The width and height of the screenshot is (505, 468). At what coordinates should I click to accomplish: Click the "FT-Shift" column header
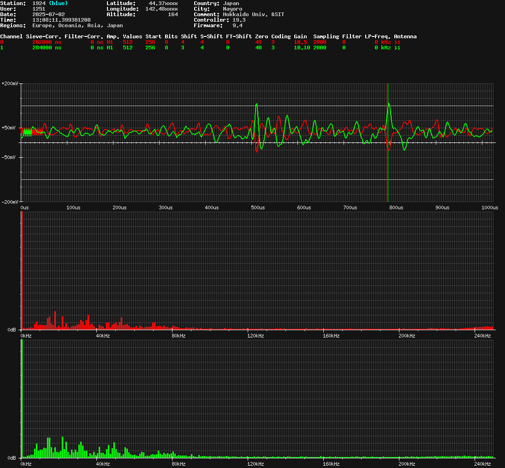tap(238, 36)
